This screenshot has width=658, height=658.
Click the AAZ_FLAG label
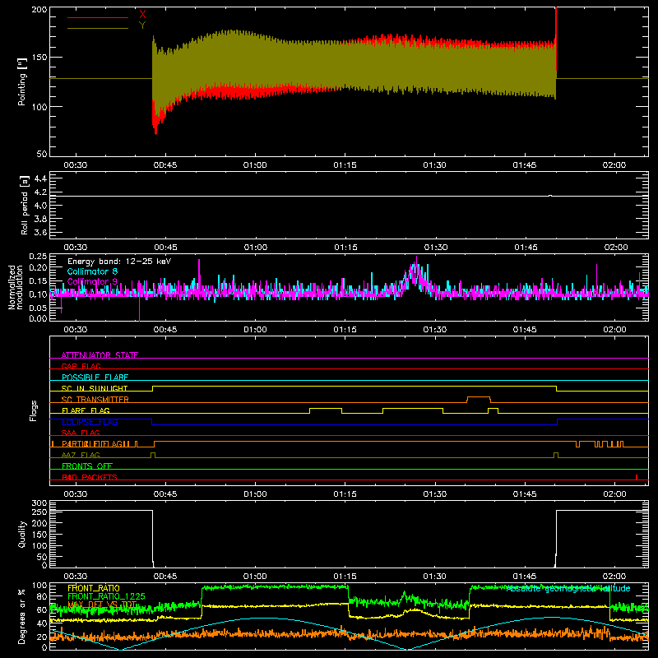[x=81, y=455]
